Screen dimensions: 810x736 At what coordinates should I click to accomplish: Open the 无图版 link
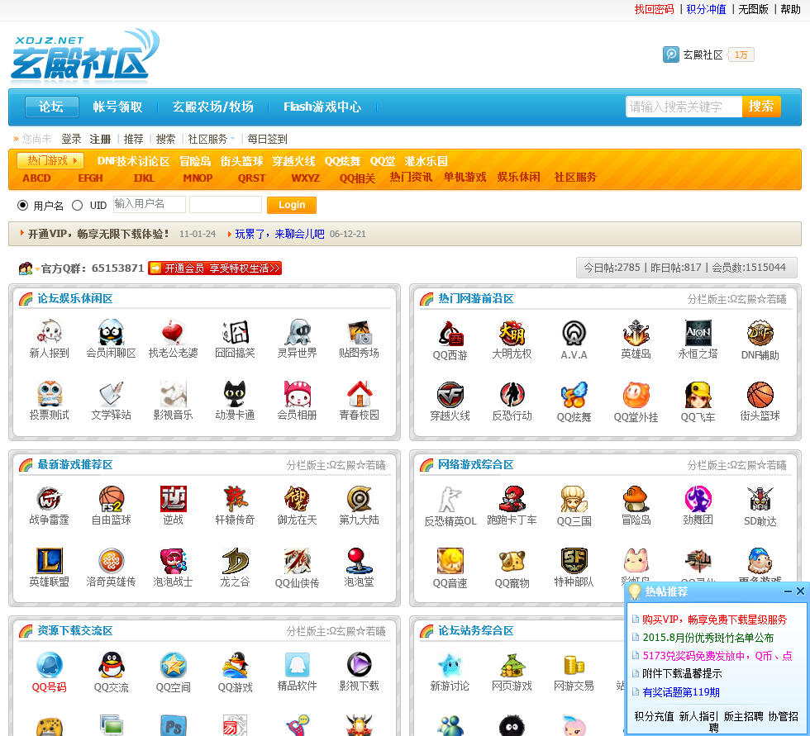click(753, 9)
